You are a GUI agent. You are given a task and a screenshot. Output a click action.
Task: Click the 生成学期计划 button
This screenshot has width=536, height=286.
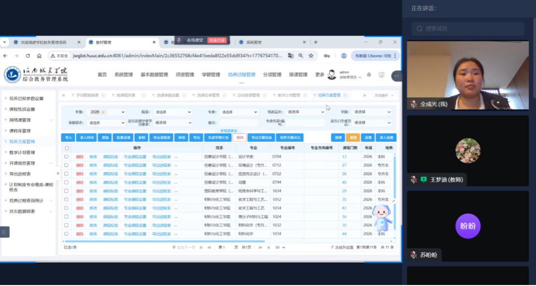coord(218,137)
